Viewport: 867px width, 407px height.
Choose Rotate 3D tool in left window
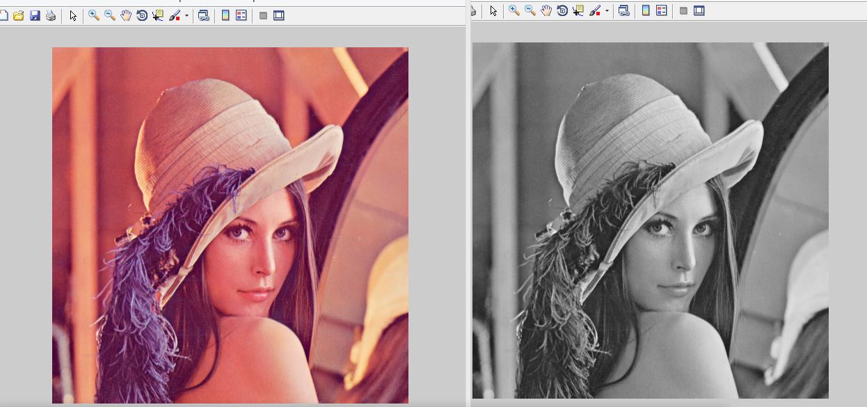[142, 15]
